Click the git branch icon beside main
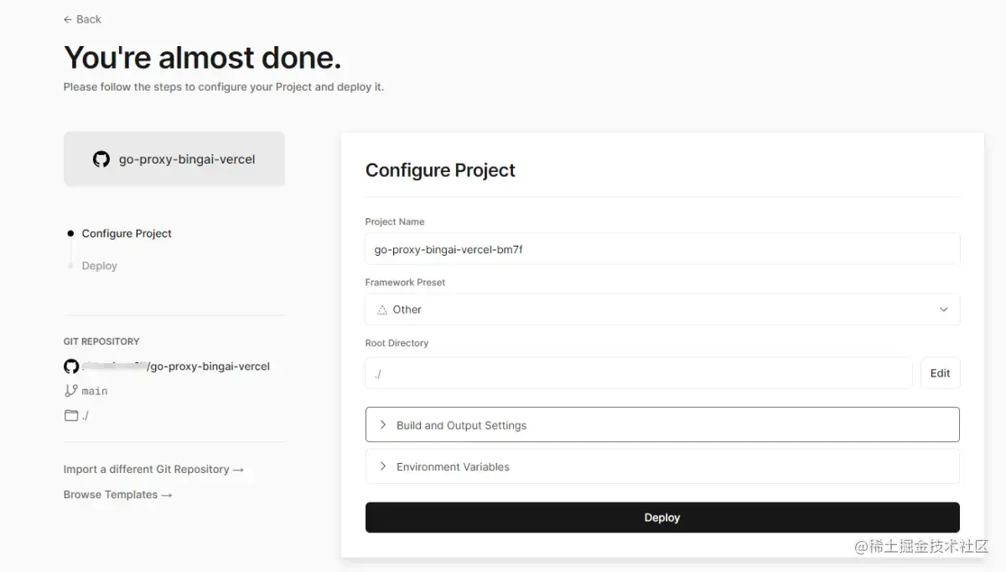The width and height of the screenshot is (1006, 572). coord(71,391)
